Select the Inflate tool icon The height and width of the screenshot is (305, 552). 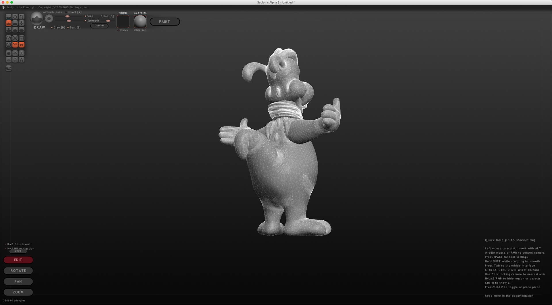coord(9,30)
